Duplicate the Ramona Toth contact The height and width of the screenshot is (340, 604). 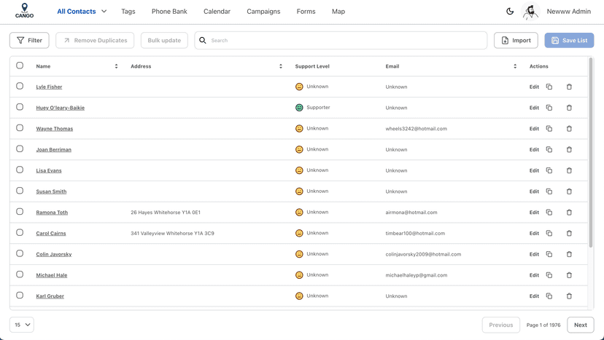tap(549, 213)
